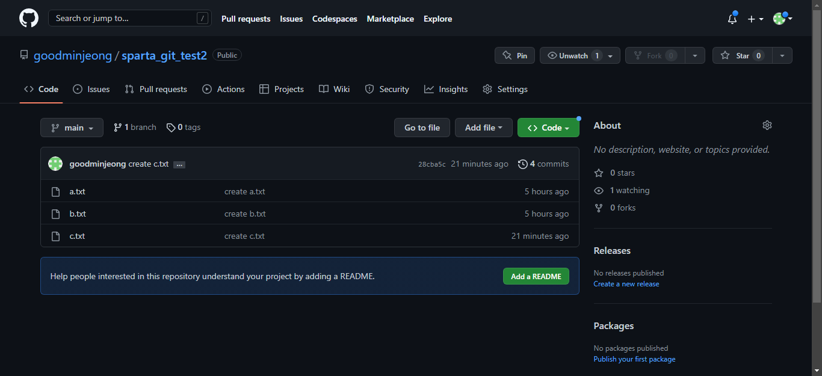Screen dimensions: 822x376
Task: Open Issues in top navigation
Action: click(291, 19)
